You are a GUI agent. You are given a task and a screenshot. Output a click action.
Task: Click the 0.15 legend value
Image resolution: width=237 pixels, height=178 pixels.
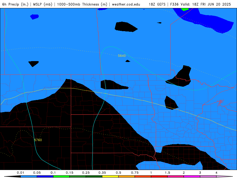point(70,173)
